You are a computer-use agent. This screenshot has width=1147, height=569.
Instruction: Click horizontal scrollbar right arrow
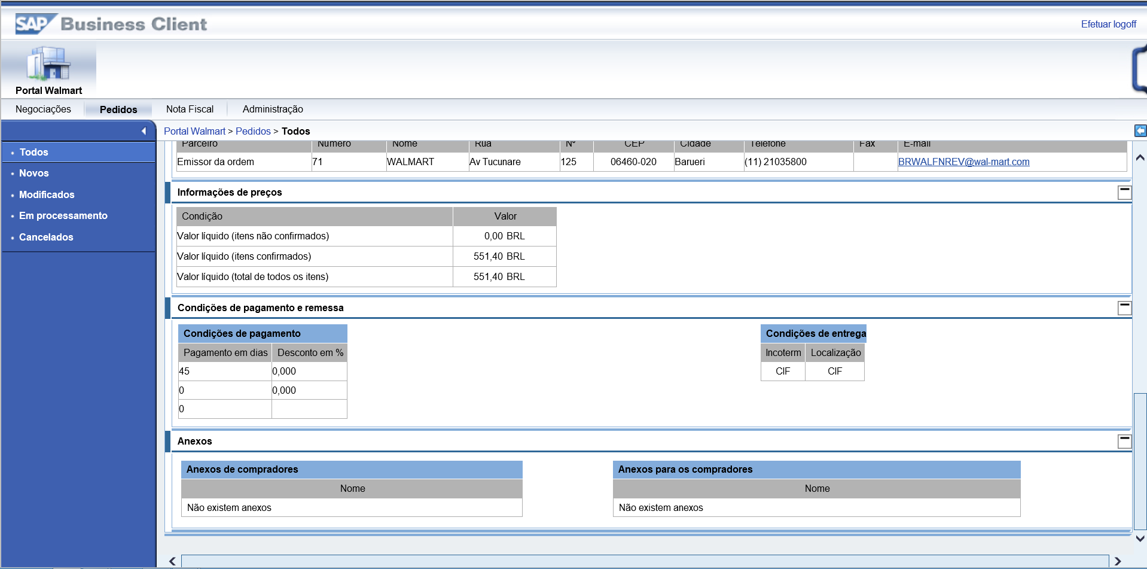point(1118,561)
